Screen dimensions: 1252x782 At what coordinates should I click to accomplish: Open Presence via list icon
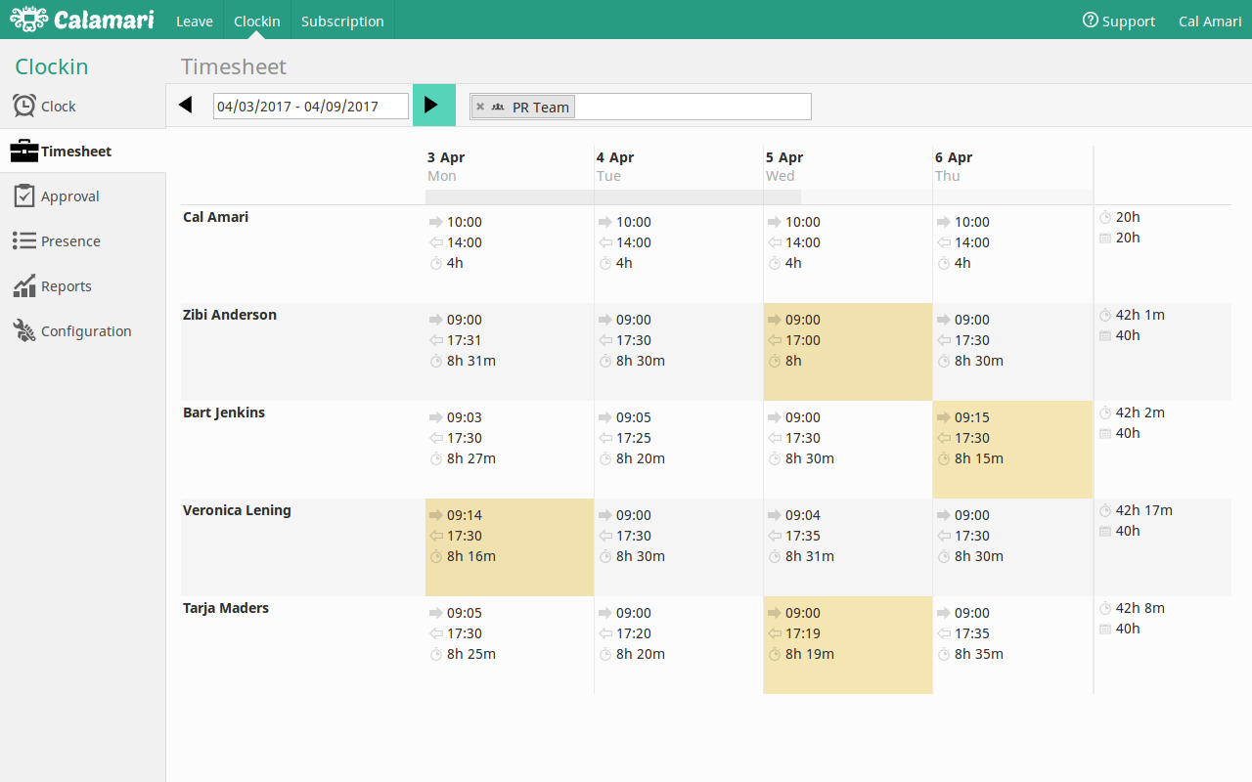click(24, 240)
